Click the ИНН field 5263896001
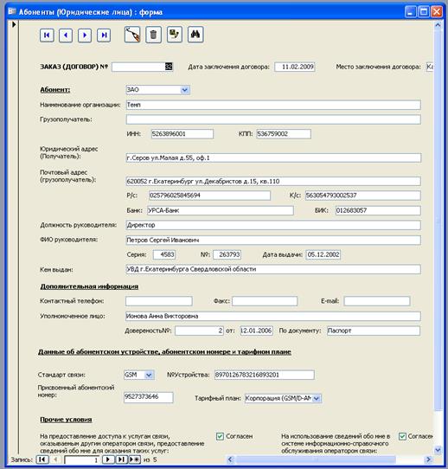 (x=182, y=134)
